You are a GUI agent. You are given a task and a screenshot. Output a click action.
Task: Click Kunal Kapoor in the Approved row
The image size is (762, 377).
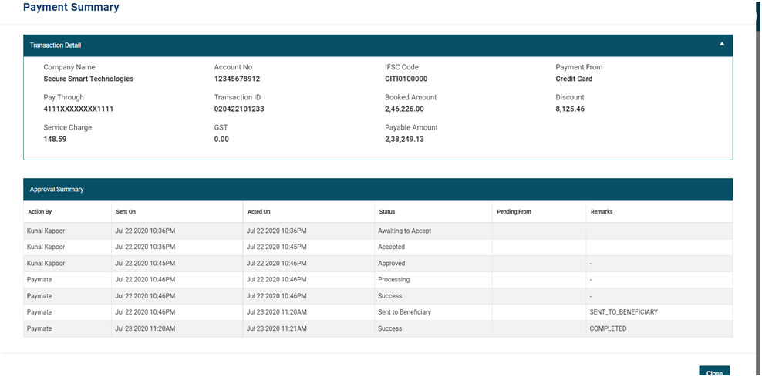46,264
